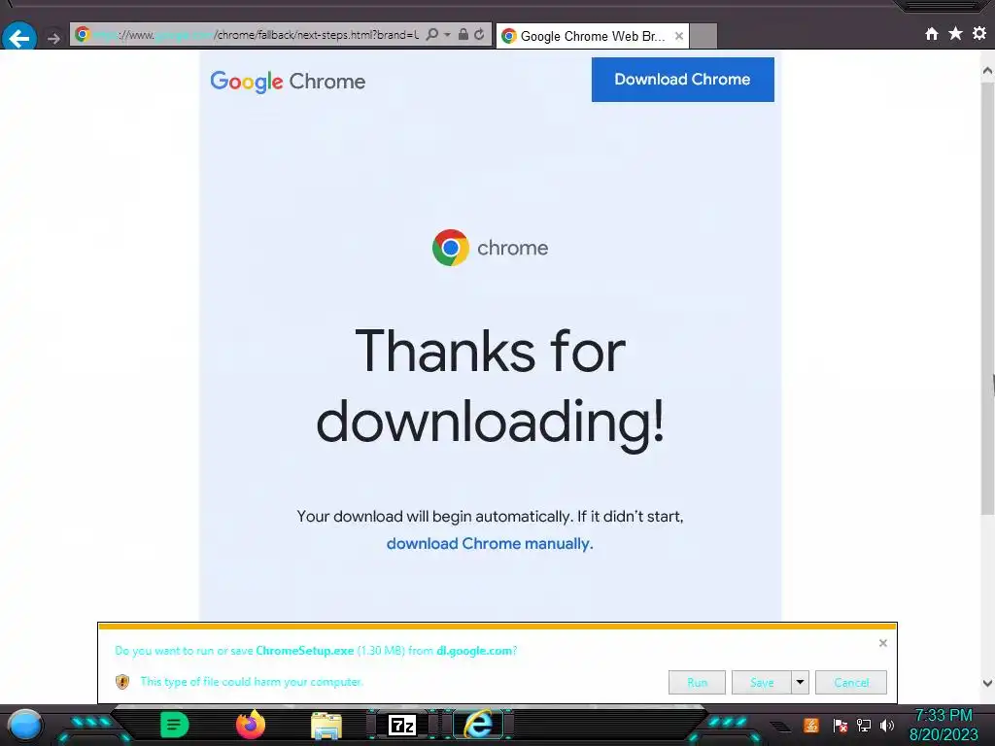Click the blue Download Chrome button
Screen dimensions: 995x746
tap(683, 80)
